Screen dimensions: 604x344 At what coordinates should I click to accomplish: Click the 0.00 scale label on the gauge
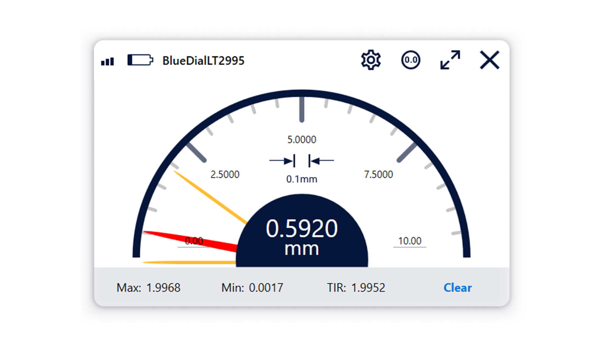(x=194, y=241)
